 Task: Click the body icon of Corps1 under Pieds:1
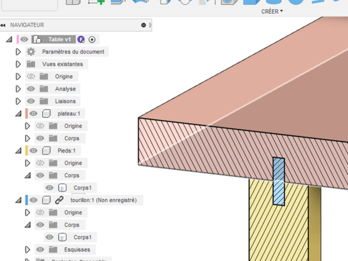[61, 188]
